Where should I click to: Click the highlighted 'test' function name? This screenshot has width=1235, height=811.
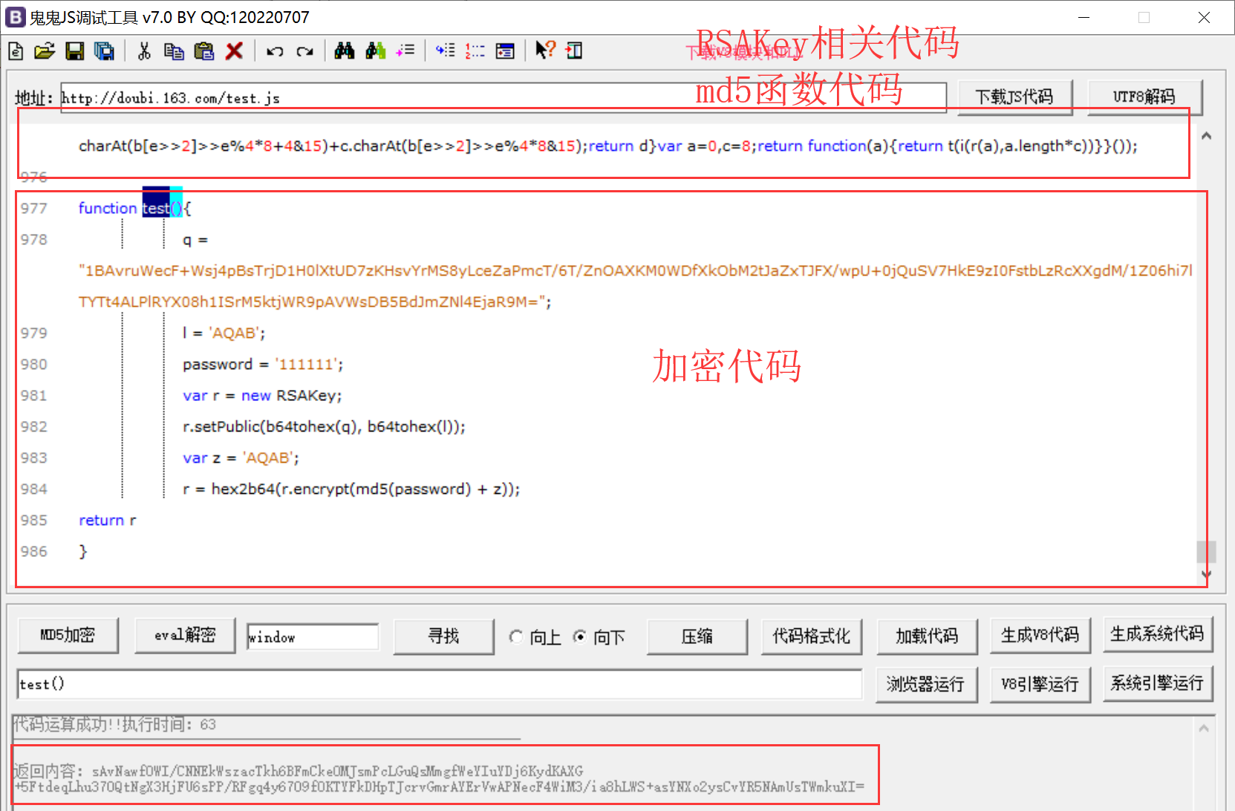(156, 209)
